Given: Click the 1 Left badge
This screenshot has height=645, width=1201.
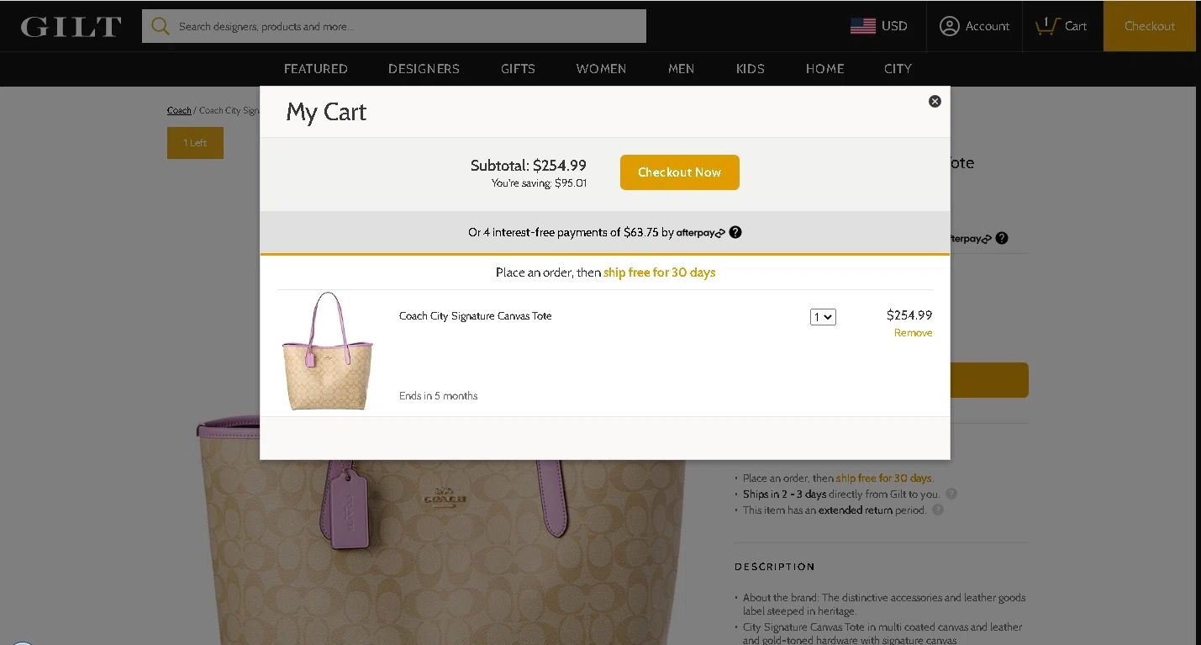Looking at the screenshot, I should 195,143.
